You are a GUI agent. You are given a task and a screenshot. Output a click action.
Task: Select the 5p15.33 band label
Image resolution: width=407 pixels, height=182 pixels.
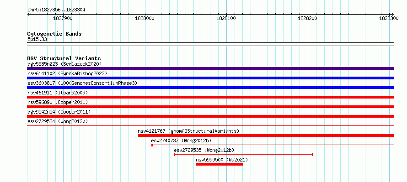pyautogui.click(x=37, y=40)
